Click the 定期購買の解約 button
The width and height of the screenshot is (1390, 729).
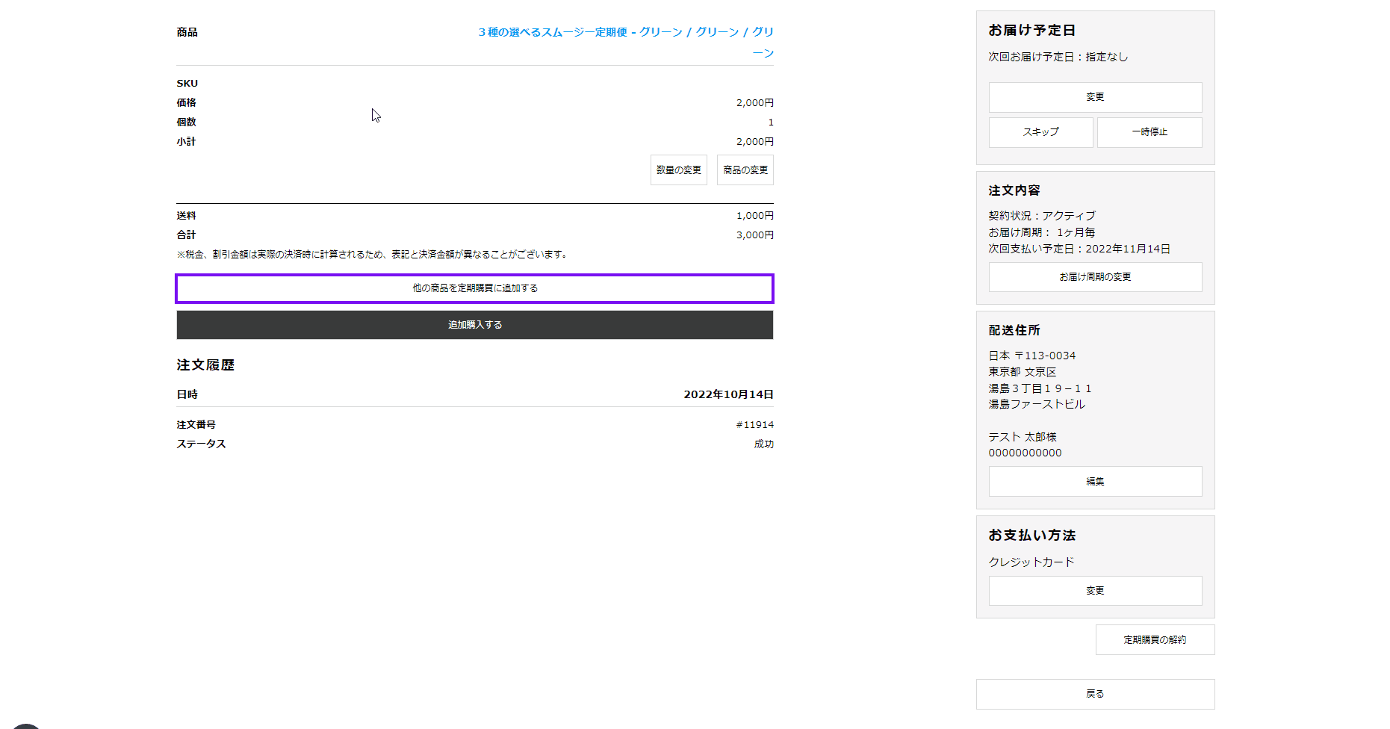point(1155,640)
